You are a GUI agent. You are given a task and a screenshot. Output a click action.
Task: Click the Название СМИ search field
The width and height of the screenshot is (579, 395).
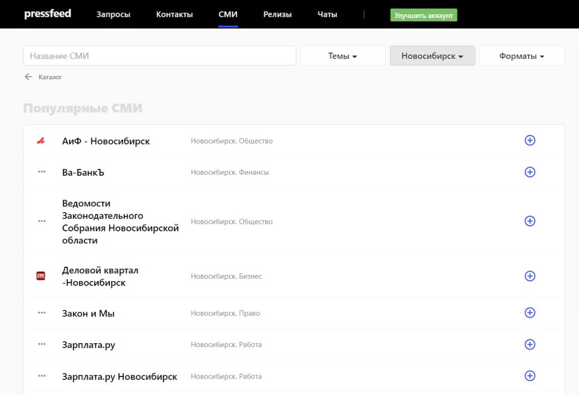click(x=159, y=56)
